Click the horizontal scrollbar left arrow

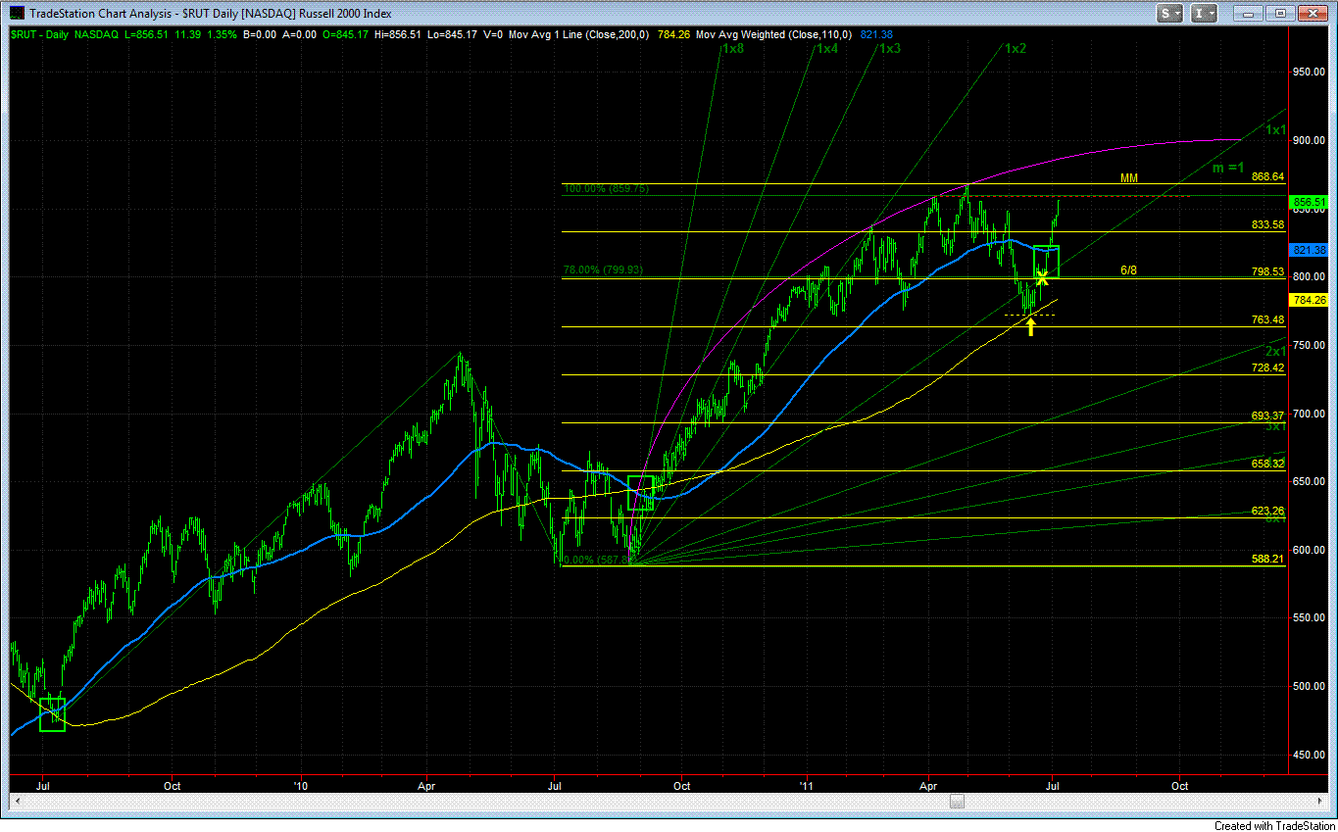pyautogui.click(x=16, y=802)
